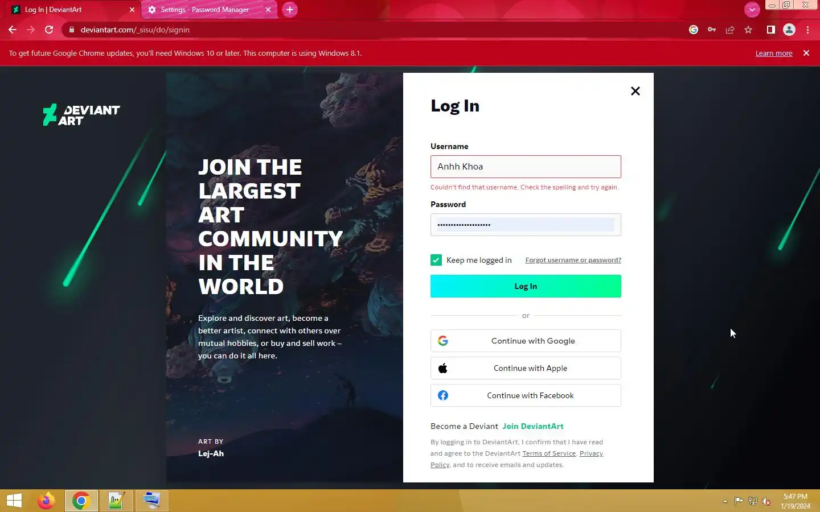Show hidden system tray icons
The width and height of the screenshot is (820, 512).
725,501
